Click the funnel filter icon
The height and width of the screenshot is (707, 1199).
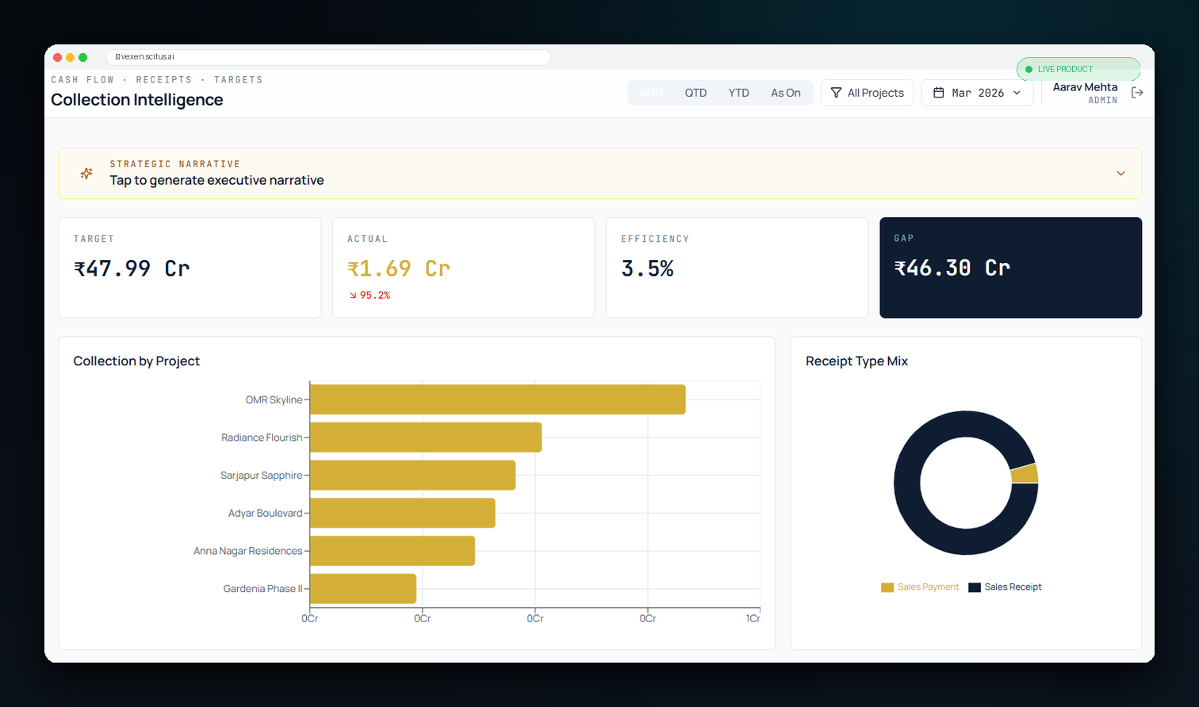point(836,93)
